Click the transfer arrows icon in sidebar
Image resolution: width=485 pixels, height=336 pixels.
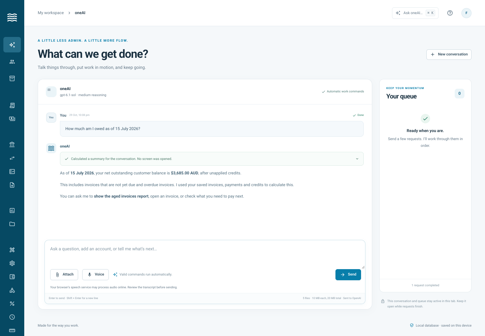point(12,158)
